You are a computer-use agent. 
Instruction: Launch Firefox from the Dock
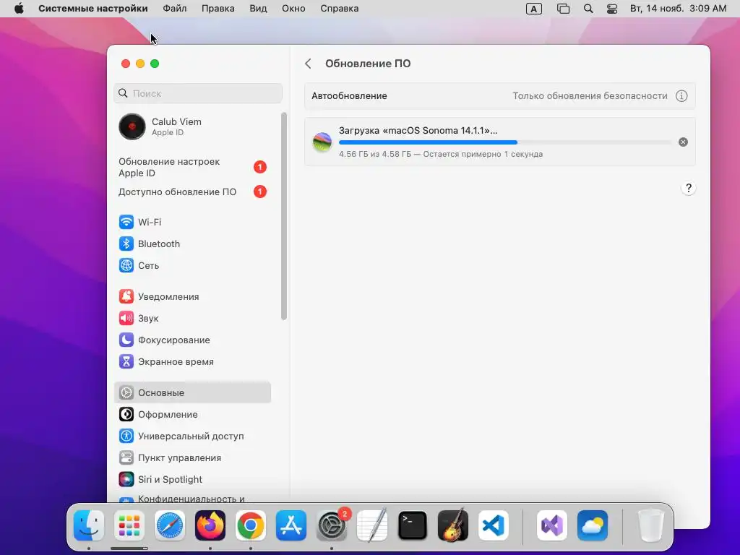click(x=210, y=525)
